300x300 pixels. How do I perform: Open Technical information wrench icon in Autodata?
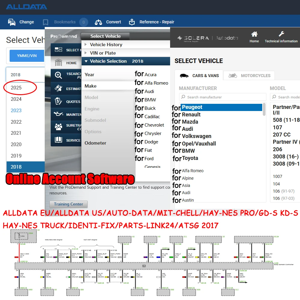click(x=281, y=34)
